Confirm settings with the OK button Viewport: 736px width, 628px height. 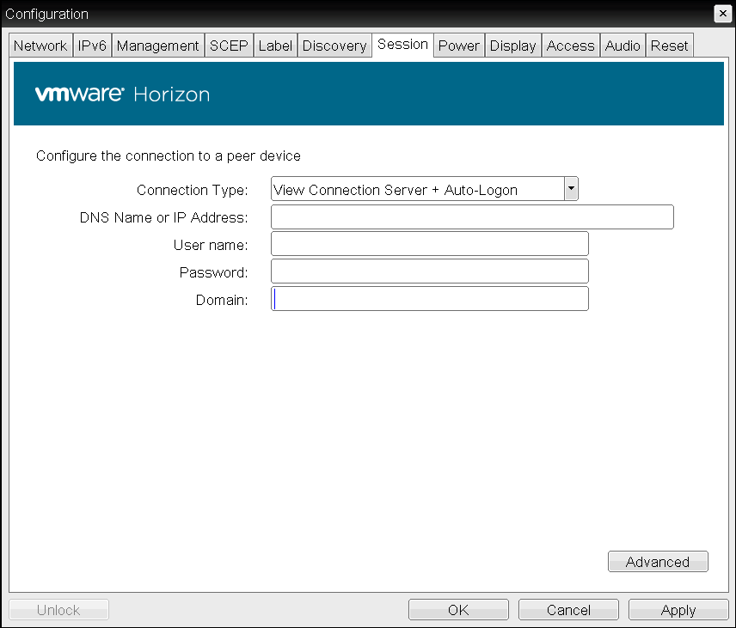click(x=458, y=610)
